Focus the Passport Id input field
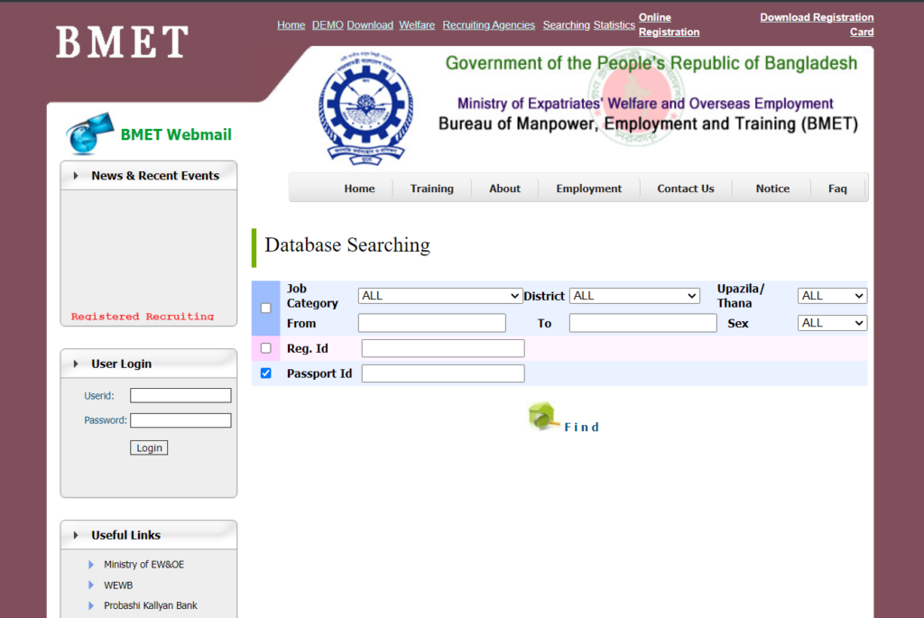 [x=443, y=374]
